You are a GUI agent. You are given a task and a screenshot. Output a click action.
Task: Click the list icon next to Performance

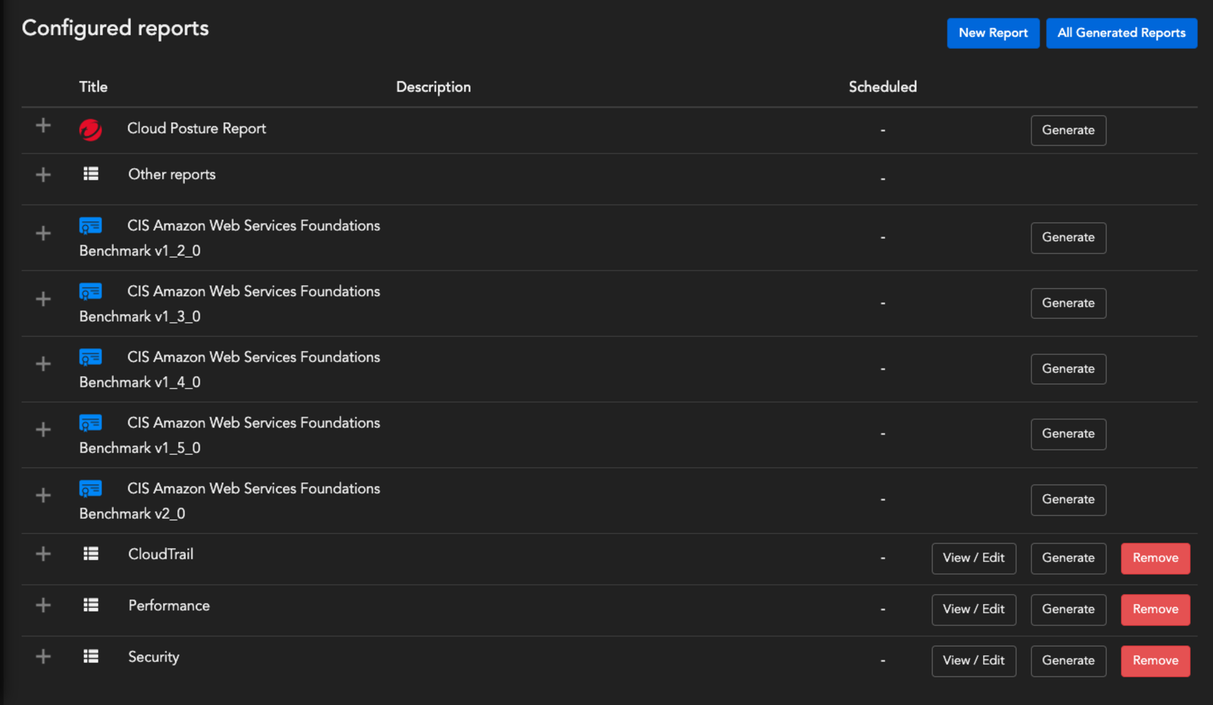tap(90, 605)
